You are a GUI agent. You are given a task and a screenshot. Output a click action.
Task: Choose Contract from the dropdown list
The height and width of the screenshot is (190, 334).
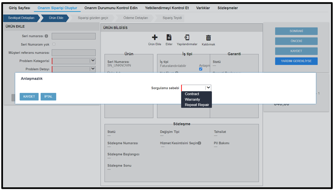[x=192, y=94]
